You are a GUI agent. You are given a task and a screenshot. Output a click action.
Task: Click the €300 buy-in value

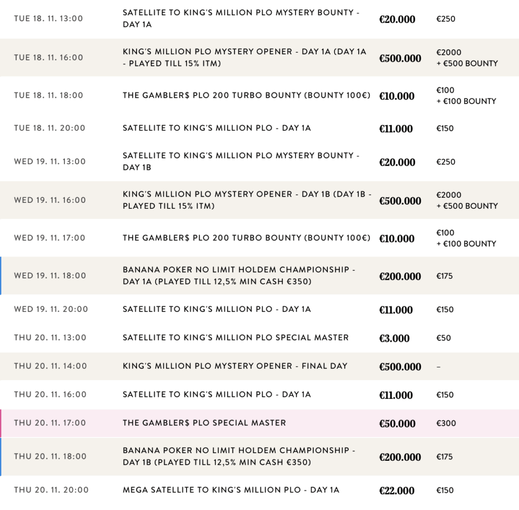[446, 423]
